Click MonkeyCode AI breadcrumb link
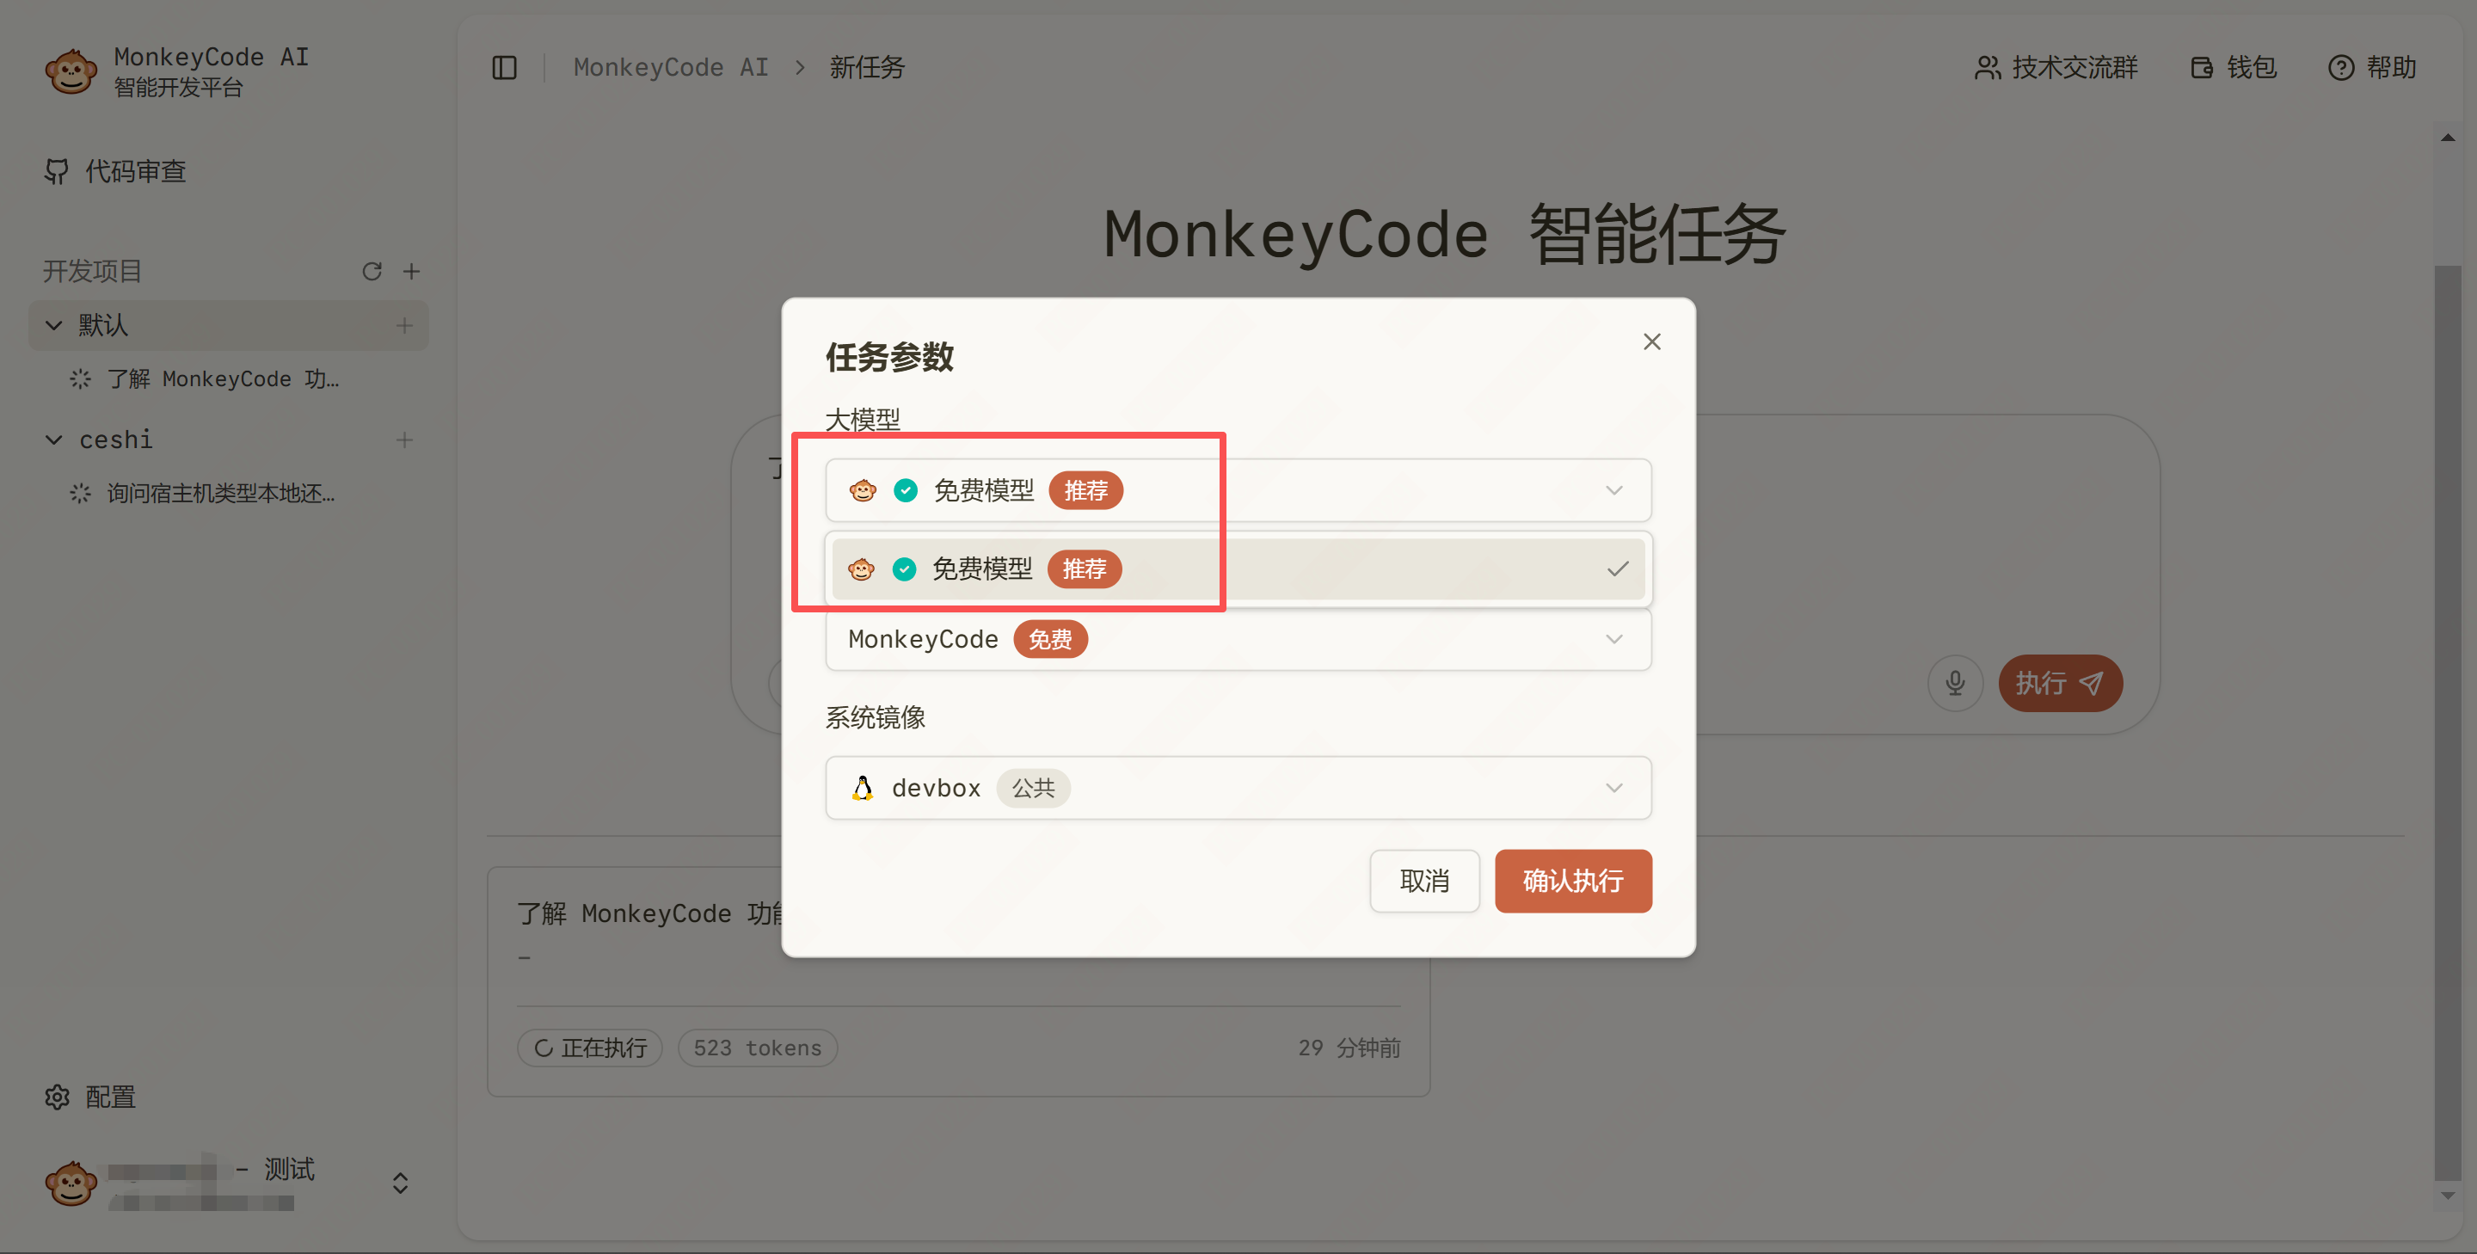 [x=670, y=67]
